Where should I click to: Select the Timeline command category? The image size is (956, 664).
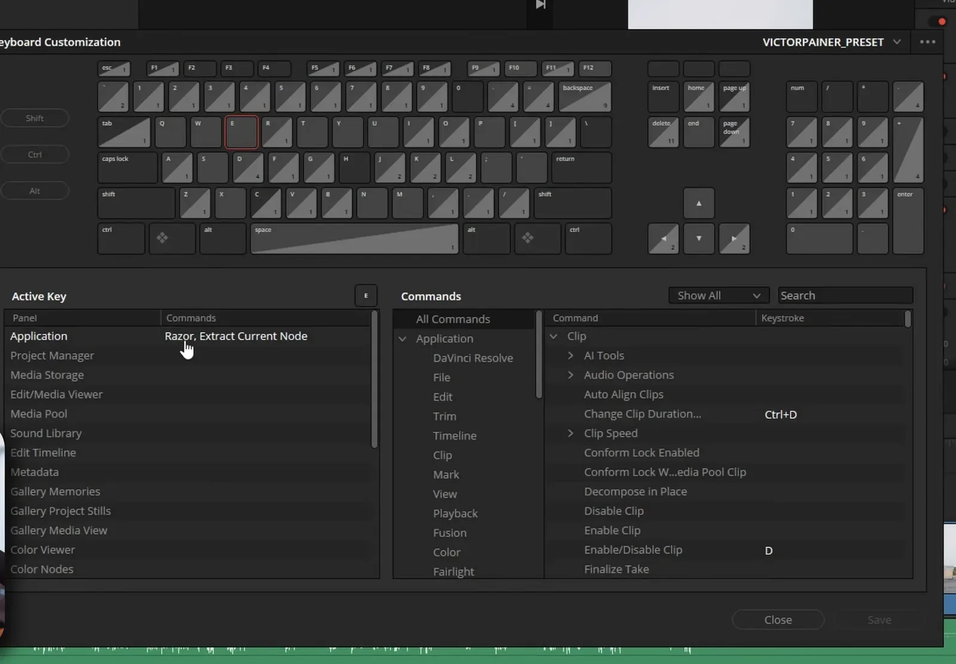tap(455, 436)
